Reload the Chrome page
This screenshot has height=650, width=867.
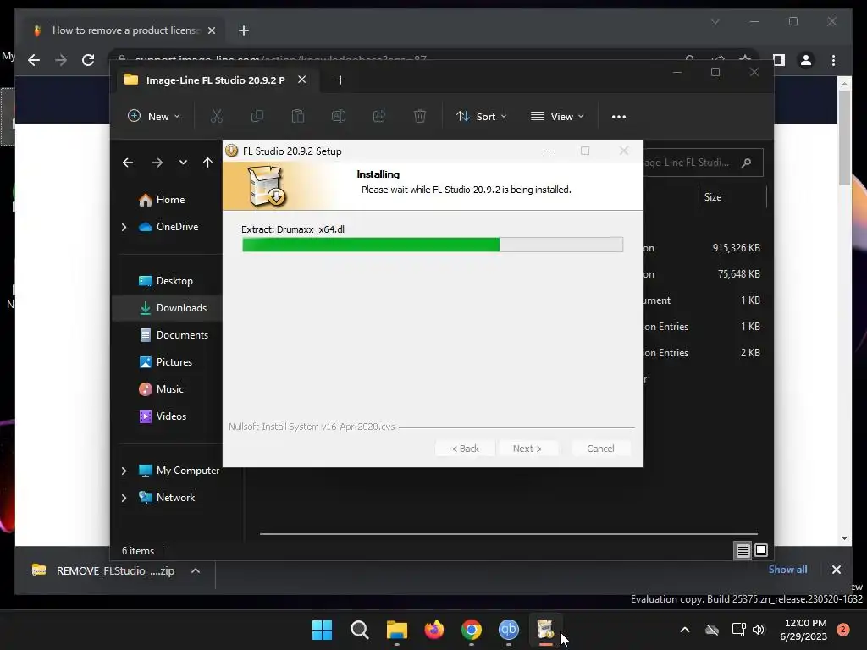click(x=88, y=60)
